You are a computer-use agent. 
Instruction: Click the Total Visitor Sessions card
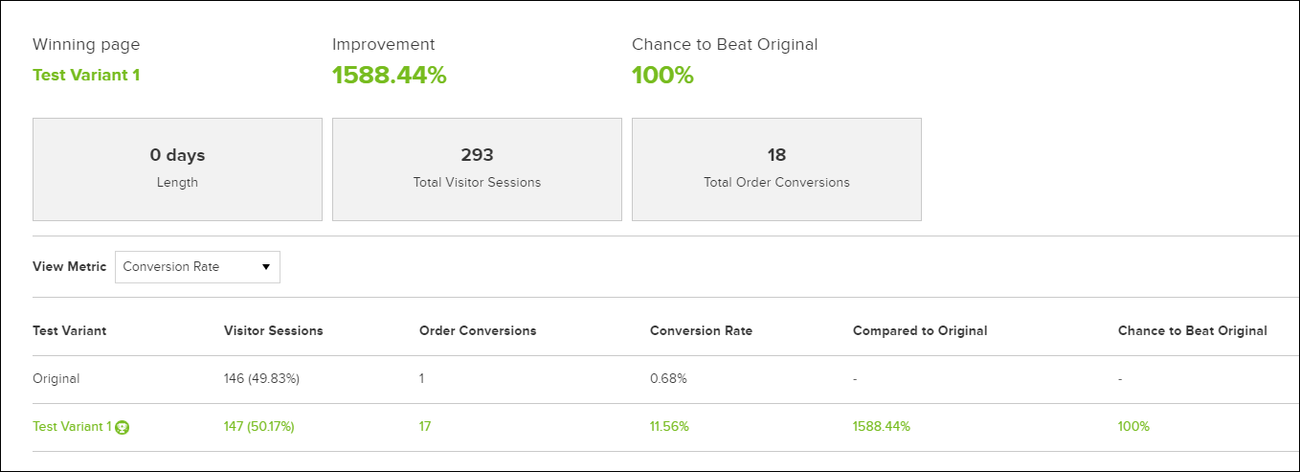coord(477,169)
